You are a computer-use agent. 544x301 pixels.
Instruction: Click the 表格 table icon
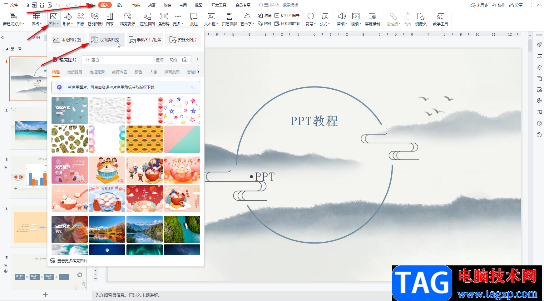pos(37,16)
